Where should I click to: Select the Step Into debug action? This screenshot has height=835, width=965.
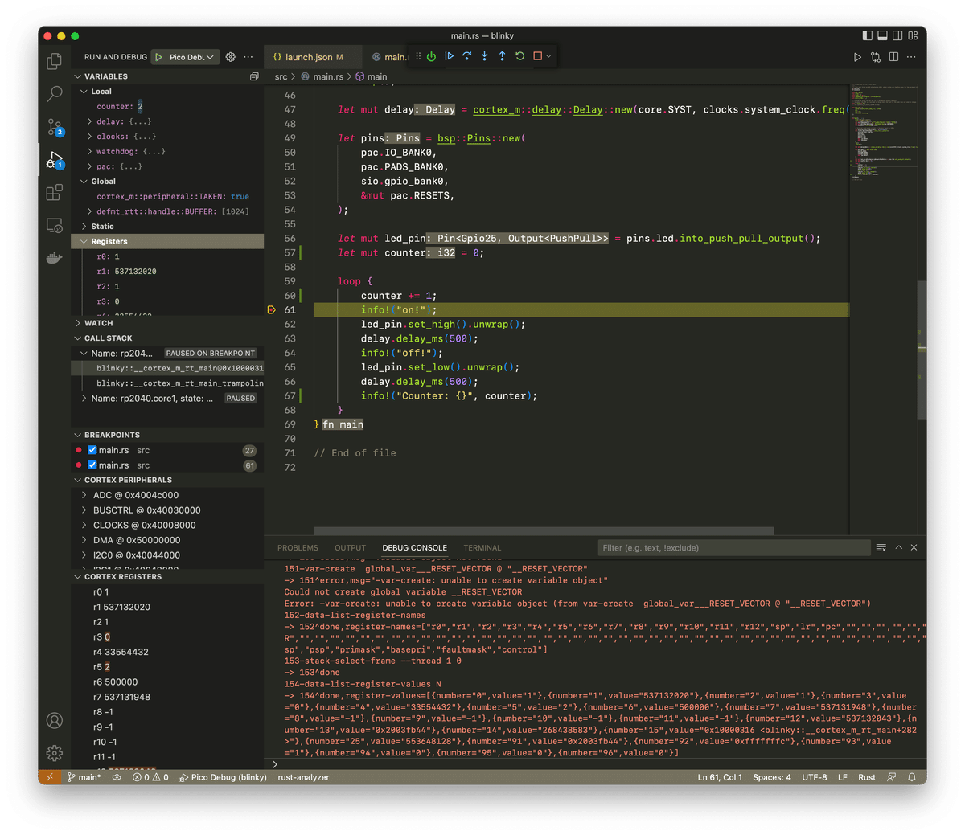tap(484, 56)
